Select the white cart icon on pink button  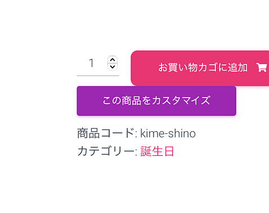pyautogui.click(x=262, y=67)
